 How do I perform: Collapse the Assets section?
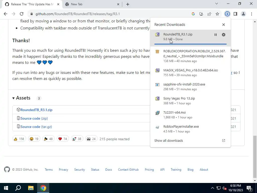point(21,98)
